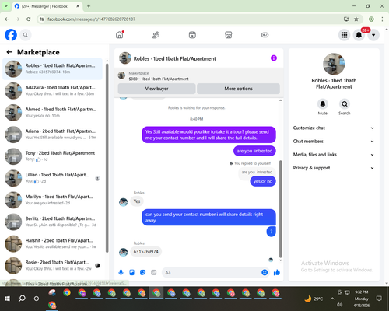This screenshot has width=389, height=311.
Task: Open Berlitz conversation in list
Action: 52,222
